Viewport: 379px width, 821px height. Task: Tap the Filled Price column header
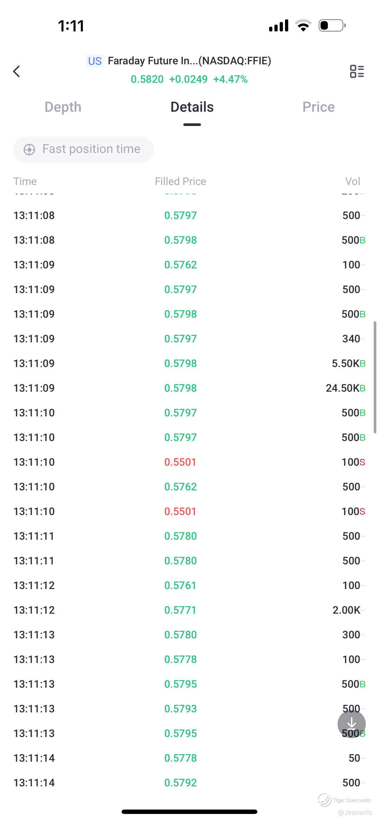pyautogui.click(x=180, y=181)
